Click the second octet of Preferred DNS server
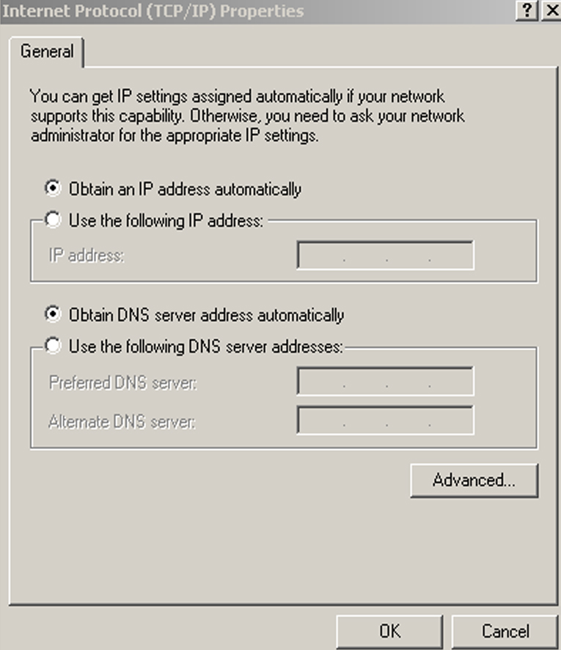The image size is (561, 650). (364, 381)
